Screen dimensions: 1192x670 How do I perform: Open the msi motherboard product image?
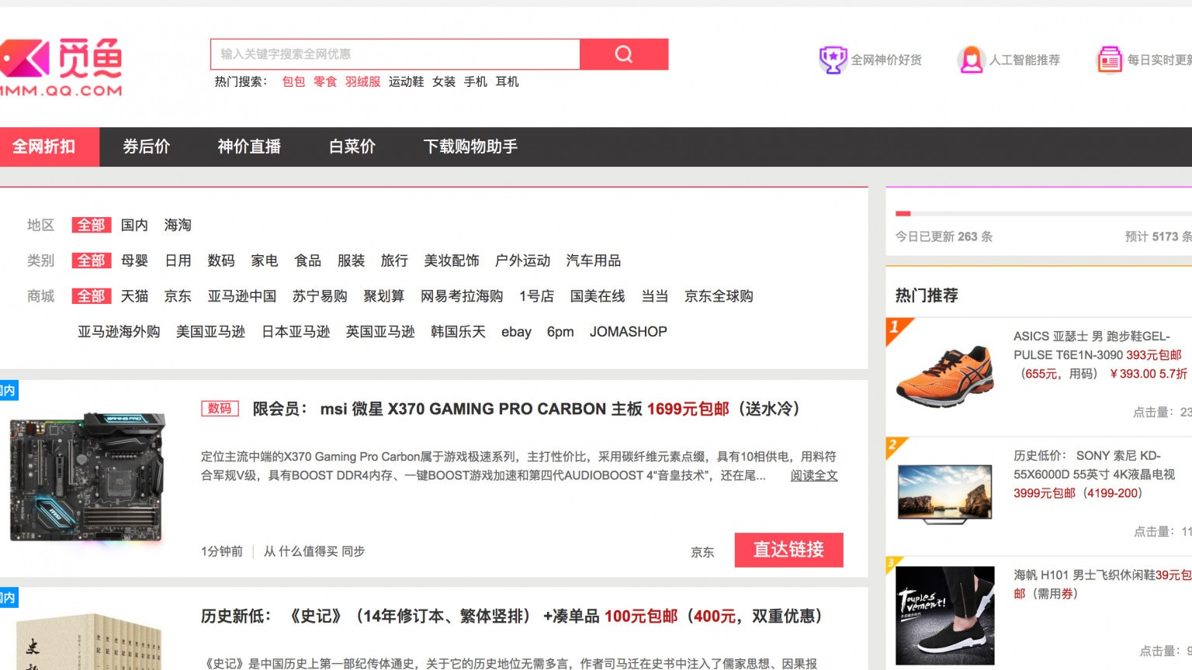click(x=88, y=477)
